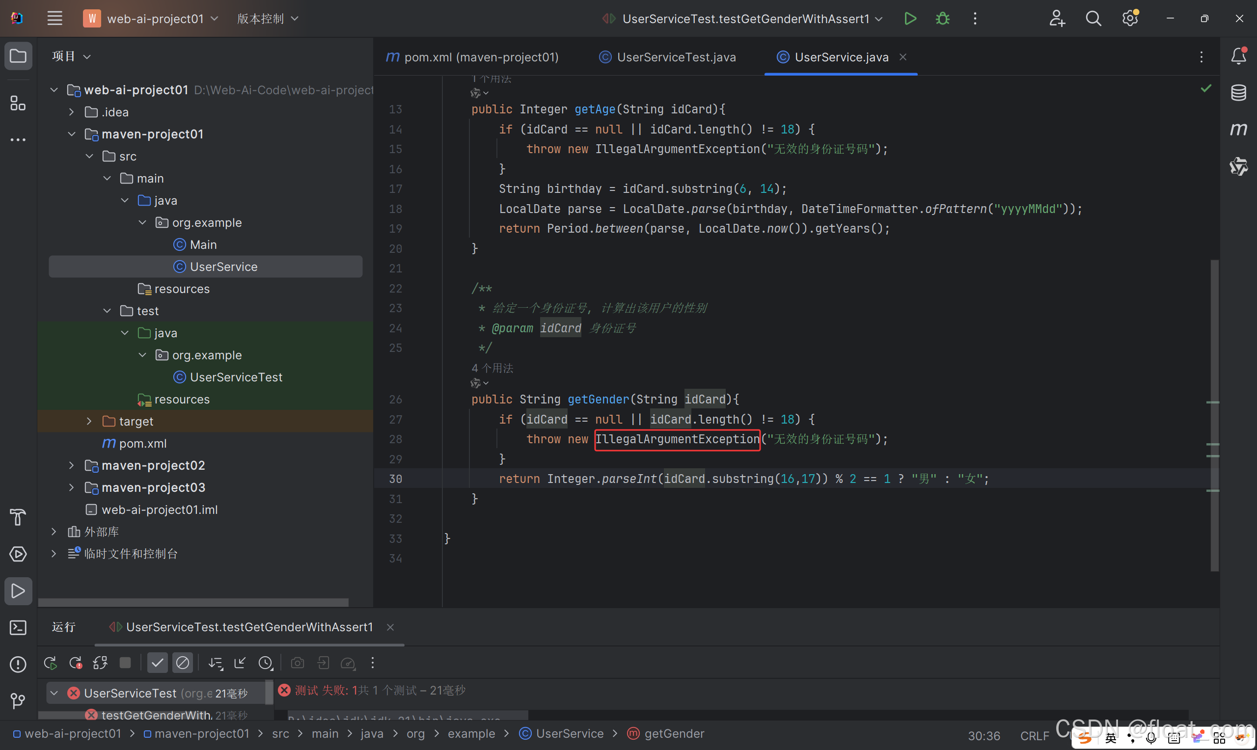1257x750 pixels.
Task: Open the Database tool window
Action: [x=1238, y=92]
